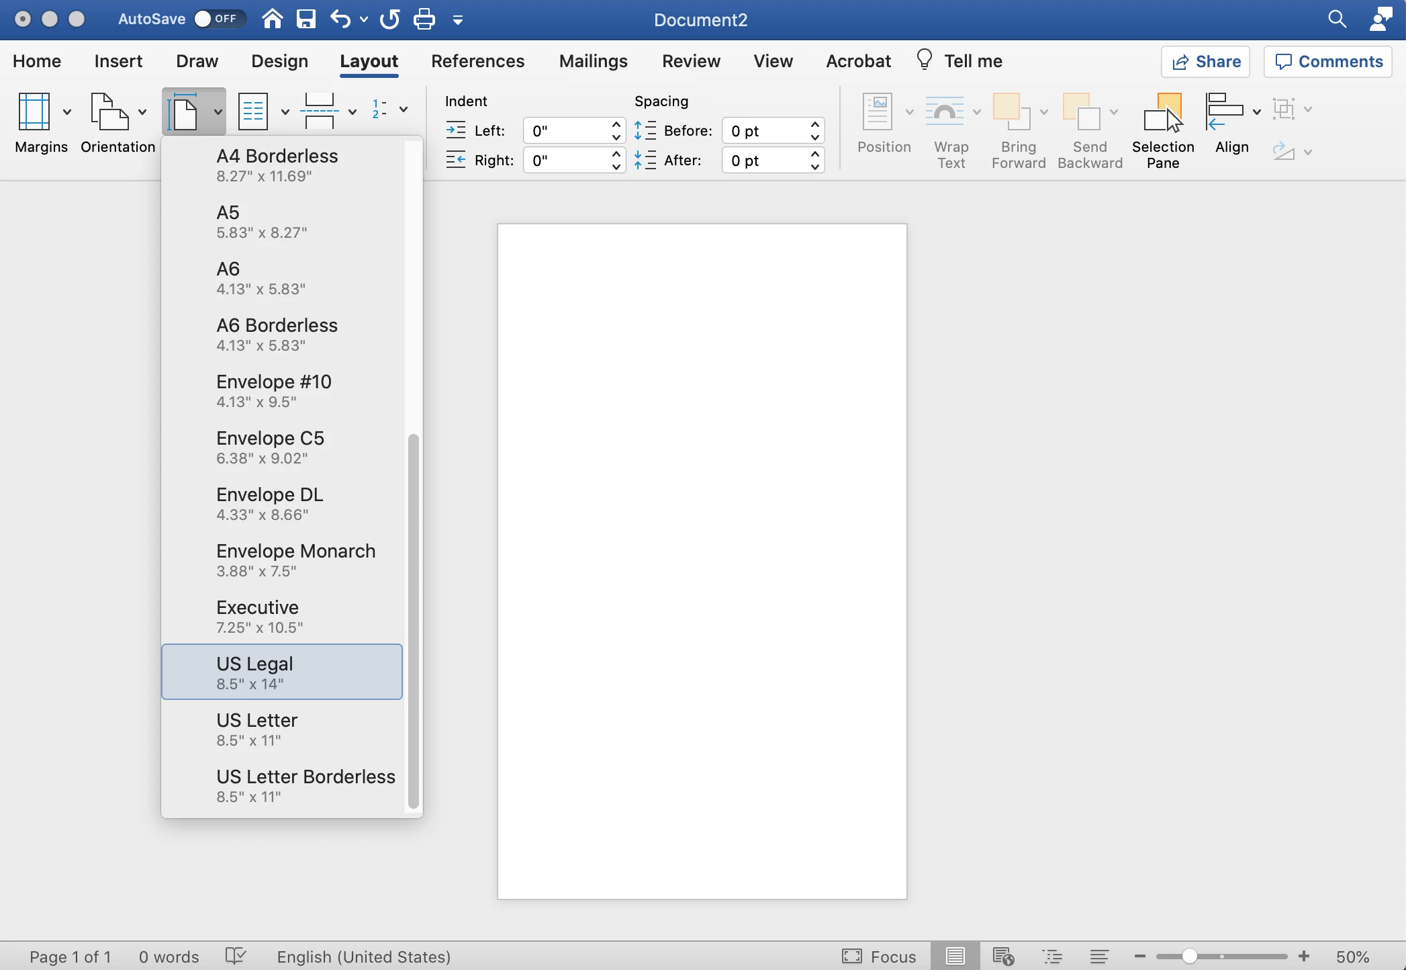Click the Orientation page icon
1406x970 pixels.
click(109, 111)
